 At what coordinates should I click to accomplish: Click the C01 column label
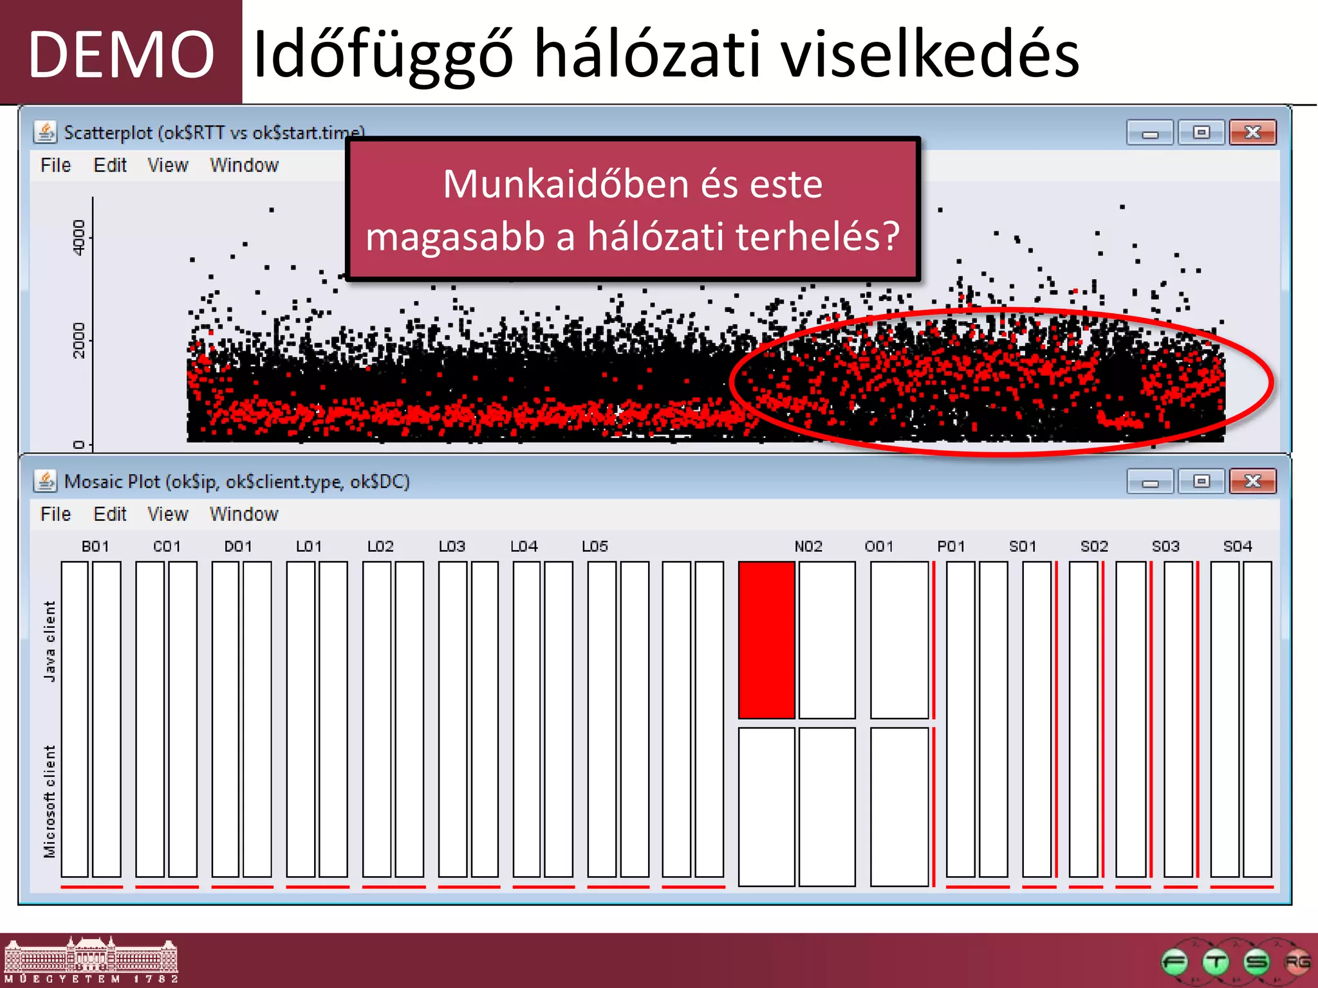[167, 546]
